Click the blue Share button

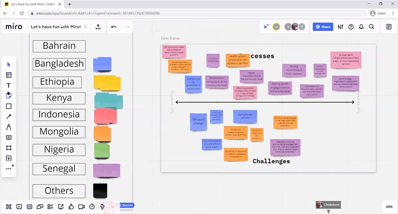click(322, 26)
